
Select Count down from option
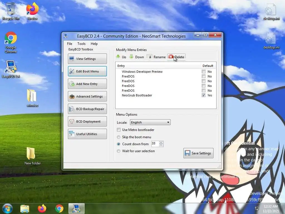(x=119, y=144)
